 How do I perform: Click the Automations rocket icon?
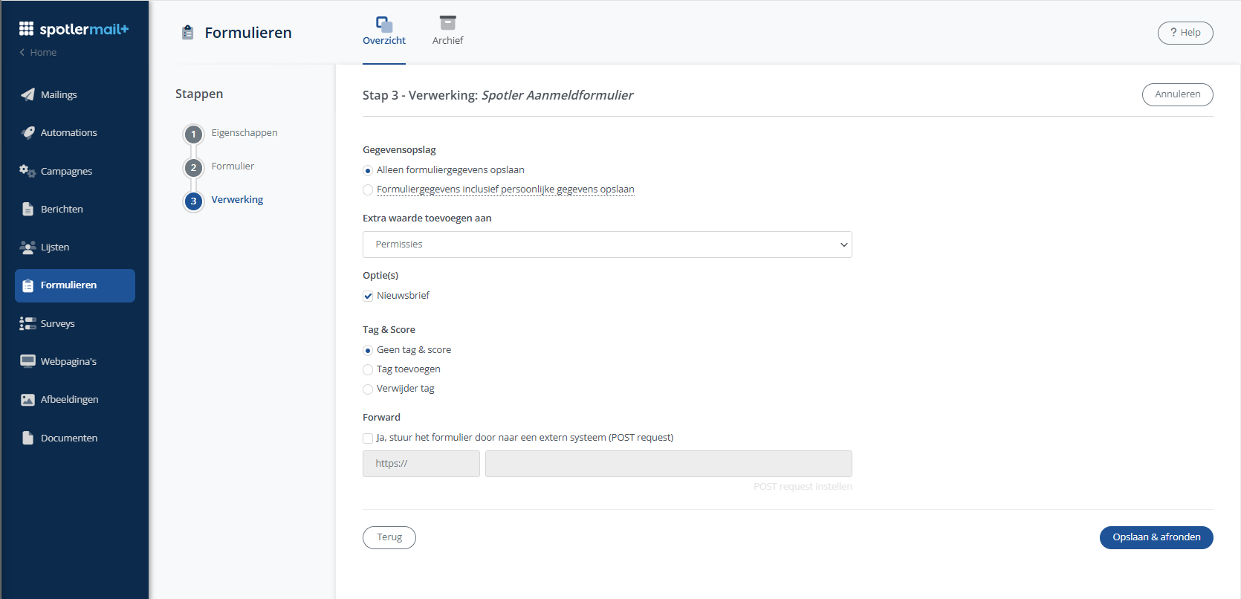pyautogui.click(x=27, y=132)
